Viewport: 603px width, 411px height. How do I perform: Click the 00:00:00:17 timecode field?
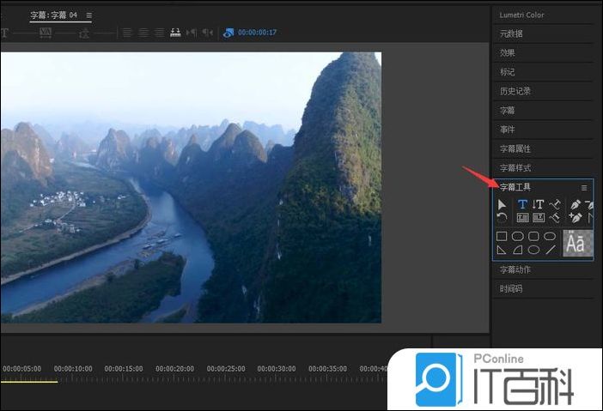[258, 33]
